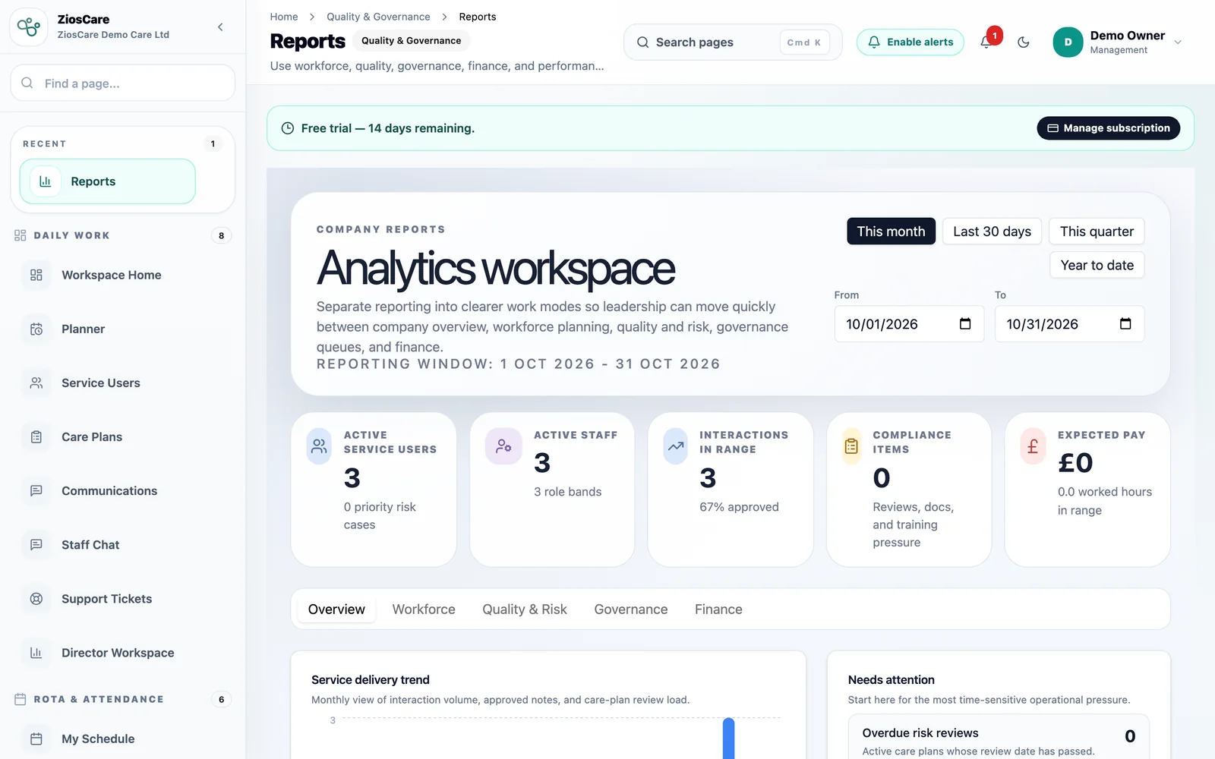Go to Home breadcrumb link
Image resolution: width=1215 pixels, height=759 pixels.
(284, 17)
